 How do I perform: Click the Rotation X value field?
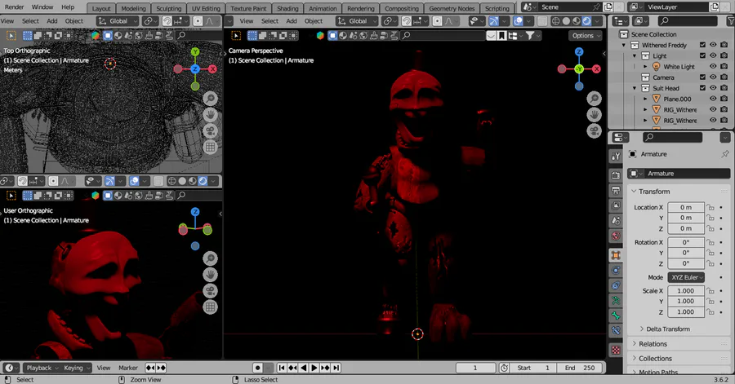point(686,242)
